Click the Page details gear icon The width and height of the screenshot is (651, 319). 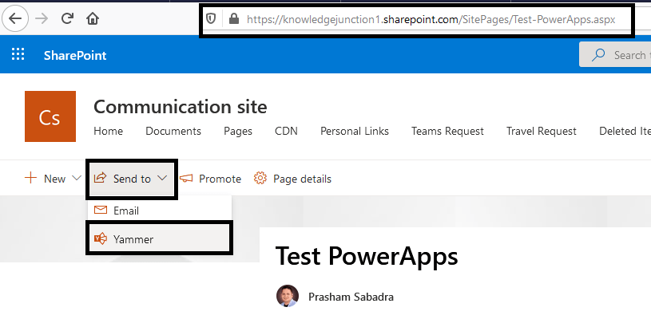coord(260,179)
